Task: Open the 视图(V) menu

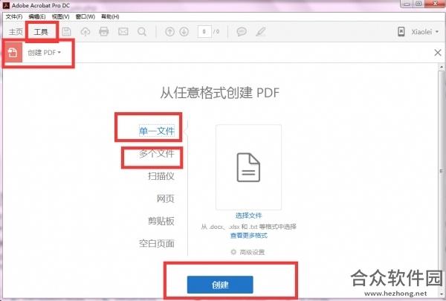Action: tap(61, 16)
